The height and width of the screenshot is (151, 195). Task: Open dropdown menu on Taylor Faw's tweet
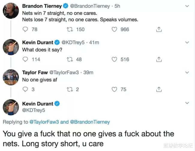click(x=187, y=72)
